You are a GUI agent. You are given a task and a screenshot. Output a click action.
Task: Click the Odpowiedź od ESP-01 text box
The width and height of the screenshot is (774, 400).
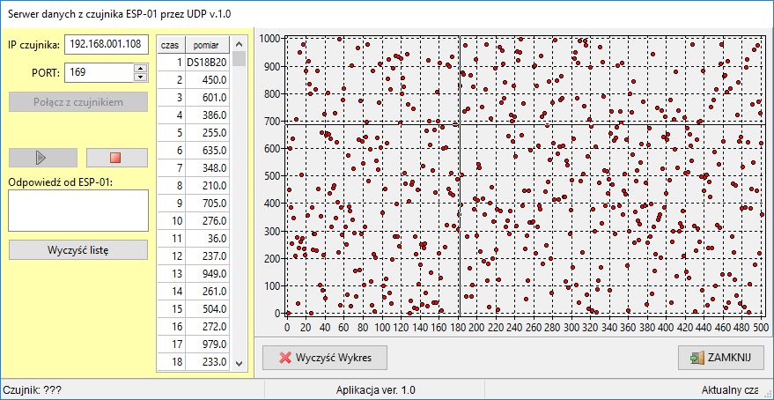click(78, 211)
